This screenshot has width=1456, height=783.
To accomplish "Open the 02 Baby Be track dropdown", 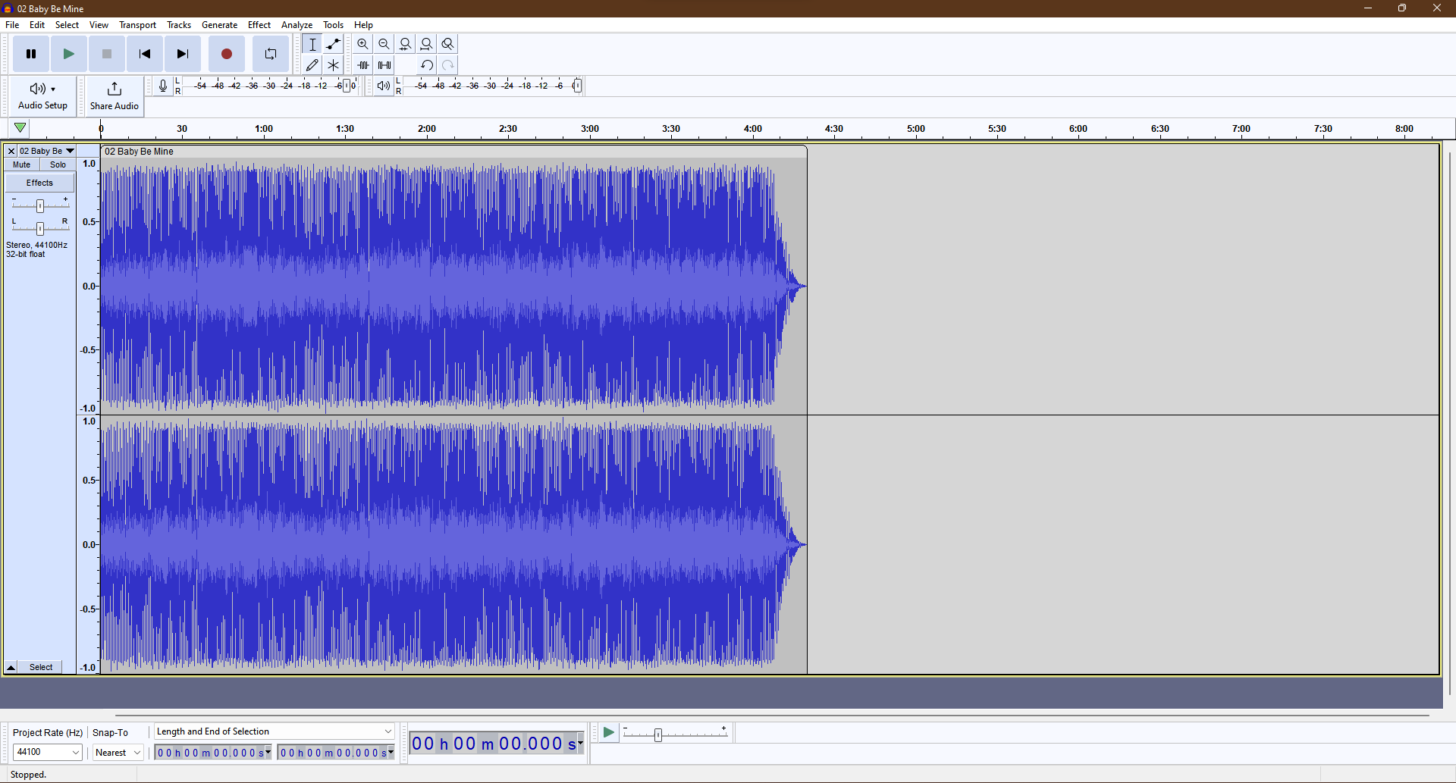I will [x=47, y=151].
